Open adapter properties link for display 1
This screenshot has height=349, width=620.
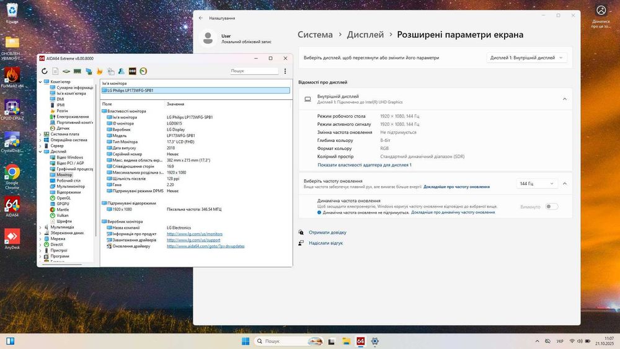[x=365, y=165]
